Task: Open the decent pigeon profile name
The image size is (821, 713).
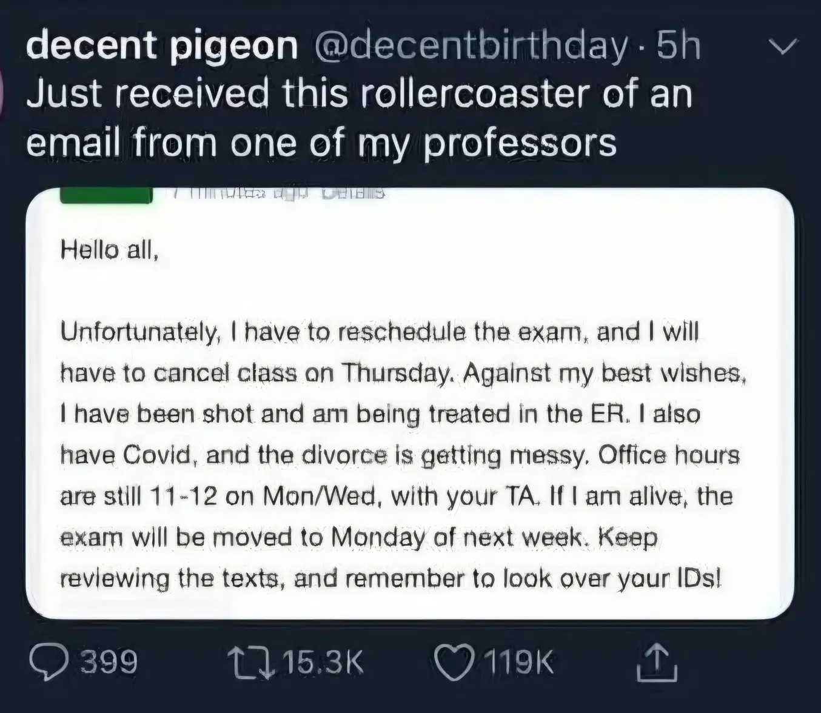Action: pos(162,45)
